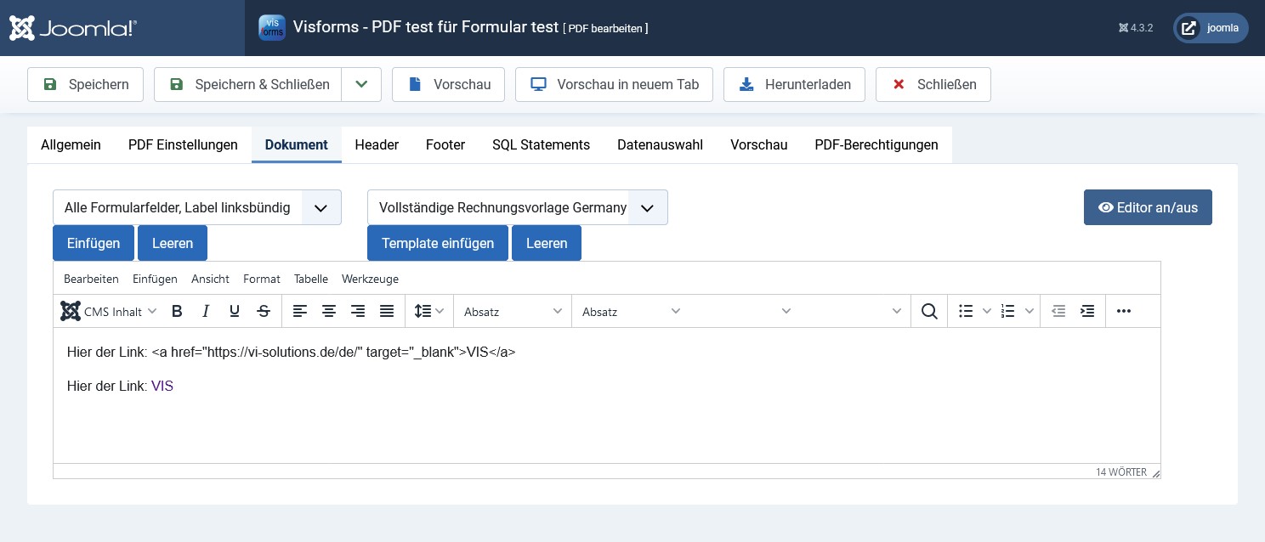Toggle the Editor an/aus button
Image resolution: width=1265 pixels, height=542 pixels.
pos(1148,207)
